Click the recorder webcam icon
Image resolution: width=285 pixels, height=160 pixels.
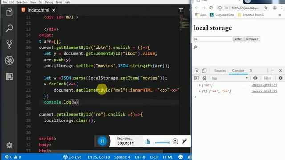(x=175, y=141)
